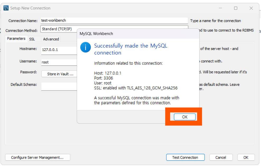This screenshot has width=261, height=166.
Task: Click the 'Default Schema:' label
Action: [x=24, y=84]
